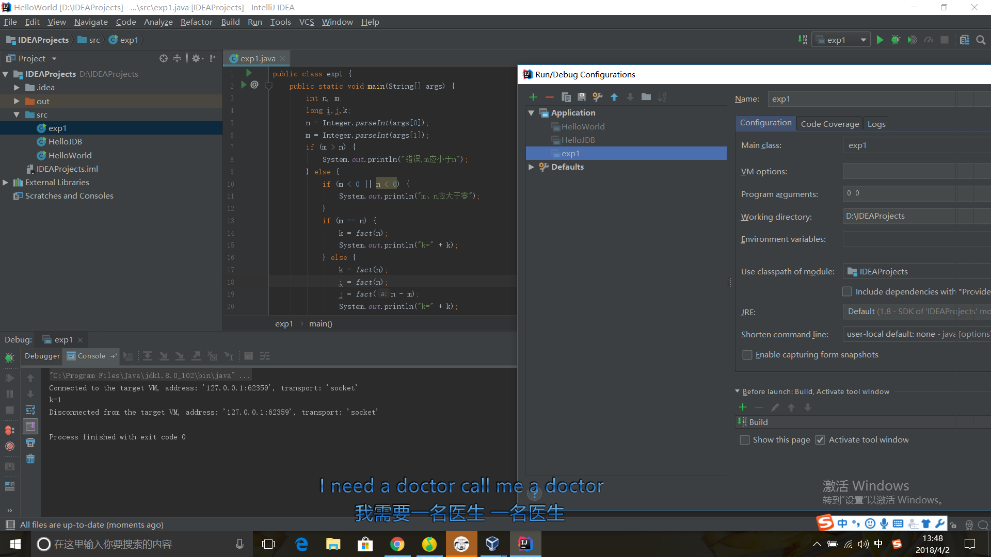Rerun exp1 debug icon in Debug panel
This screenshot has width=991, height=557.
(10, 357)
